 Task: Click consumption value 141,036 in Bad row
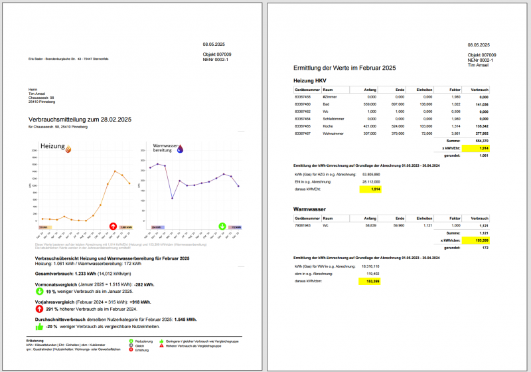(482, 104)
